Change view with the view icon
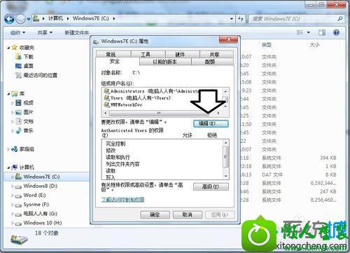The image size is (350, 253). [x=300, y=32]
